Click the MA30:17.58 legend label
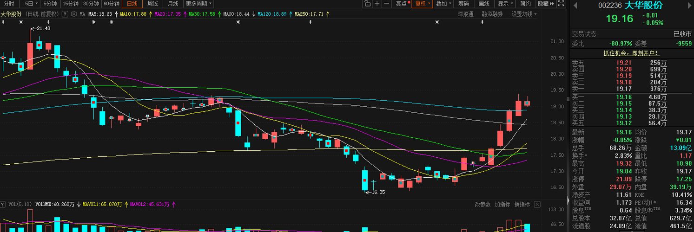The image size is (694, 232). 202,14
